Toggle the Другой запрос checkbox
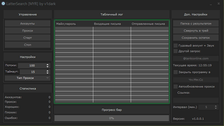The image size is (224, 126). (175, 51)
